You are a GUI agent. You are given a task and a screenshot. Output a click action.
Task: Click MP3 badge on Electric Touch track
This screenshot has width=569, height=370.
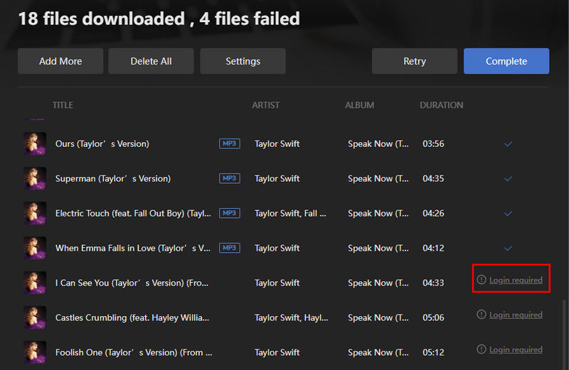pos(229,213)
